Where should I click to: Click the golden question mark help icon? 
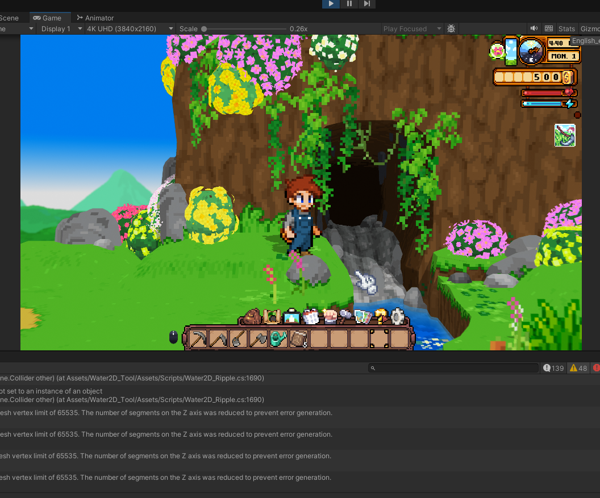tap(380, 316)
